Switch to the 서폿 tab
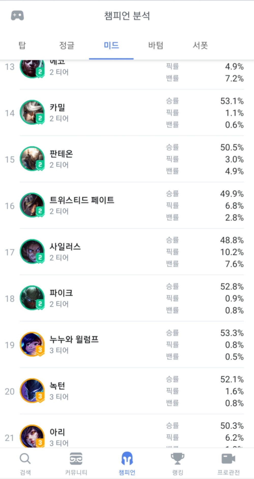254x479 pixels. coord(200,46)
